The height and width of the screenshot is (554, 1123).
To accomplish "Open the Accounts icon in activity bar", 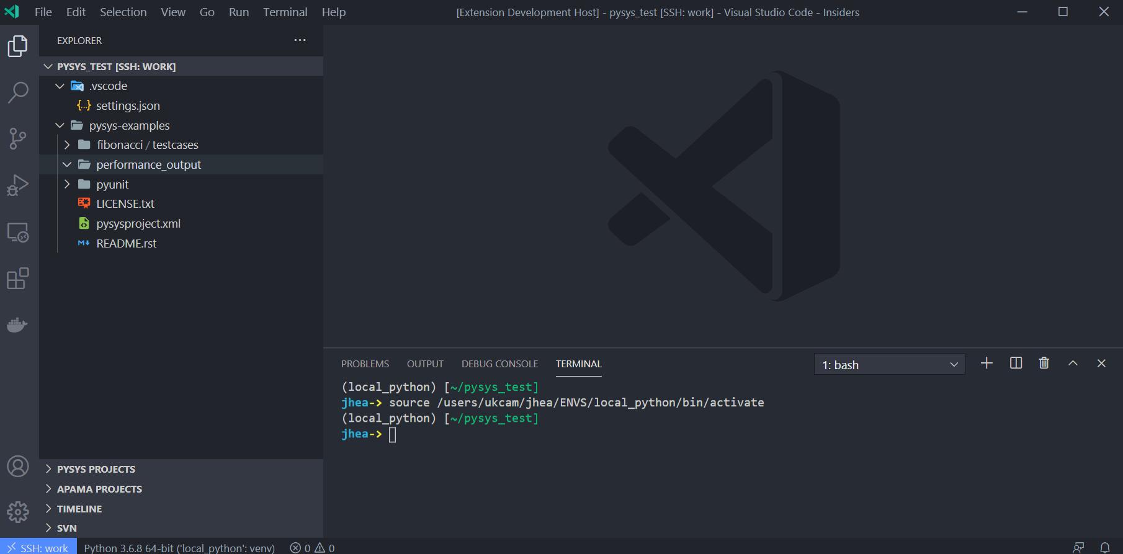I will [18, 466].
